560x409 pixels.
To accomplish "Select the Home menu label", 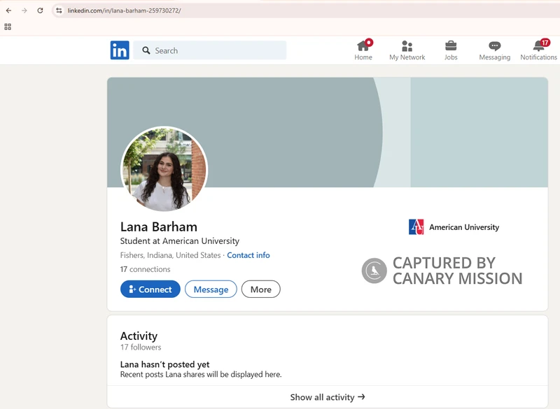I will (363, 57).
